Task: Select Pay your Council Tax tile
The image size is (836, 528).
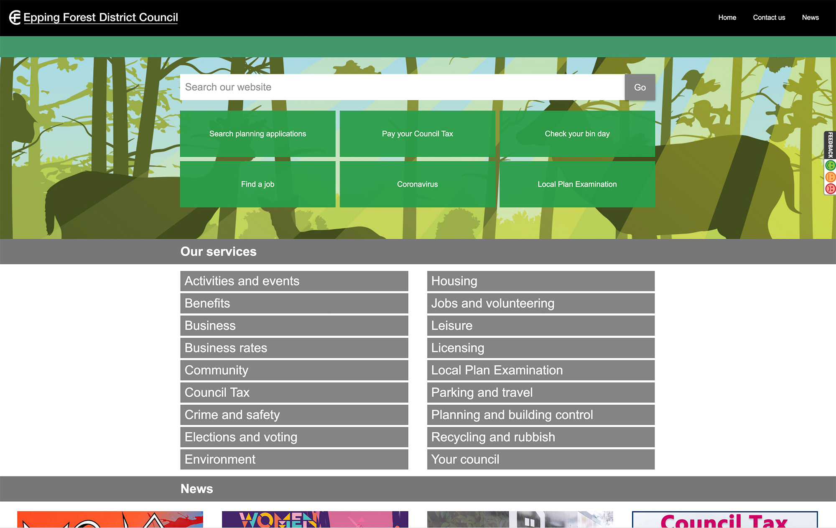Action: coord(417,134)
